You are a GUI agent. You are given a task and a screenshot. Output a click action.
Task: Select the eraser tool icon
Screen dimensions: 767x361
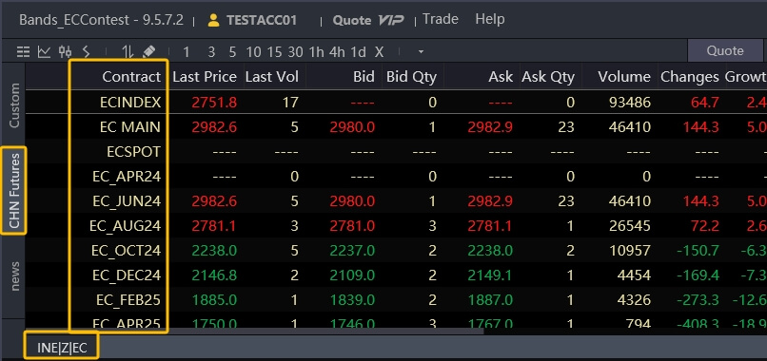(148, 51)
